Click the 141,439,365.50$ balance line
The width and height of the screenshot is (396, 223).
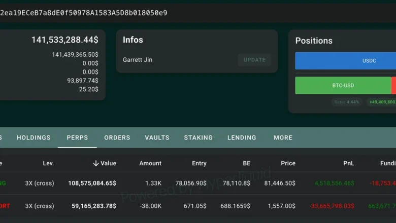tap(75, 55)
